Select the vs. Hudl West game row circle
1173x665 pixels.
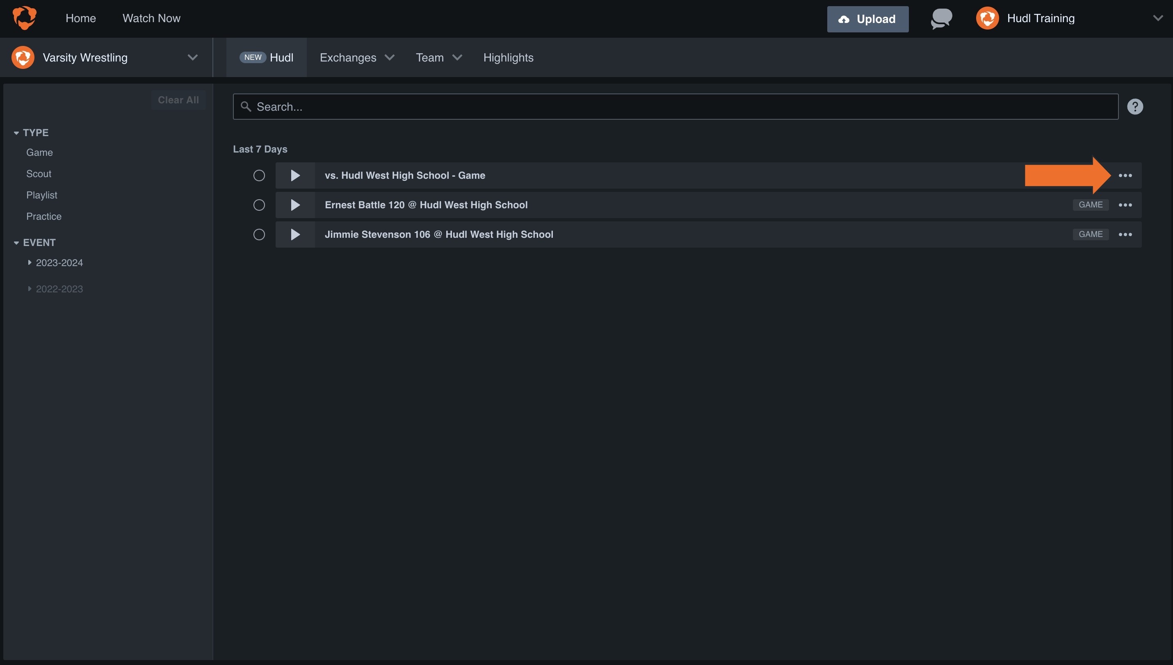(x=259, y=175)
